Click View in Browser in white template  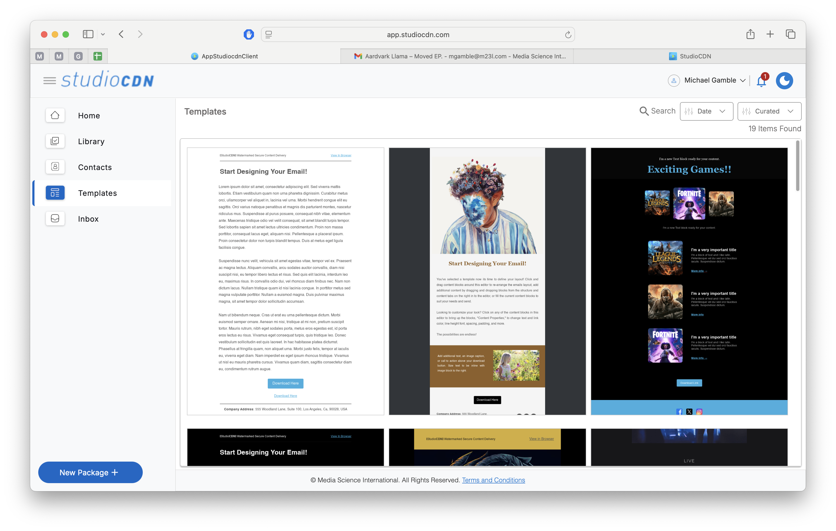(341, 155)
